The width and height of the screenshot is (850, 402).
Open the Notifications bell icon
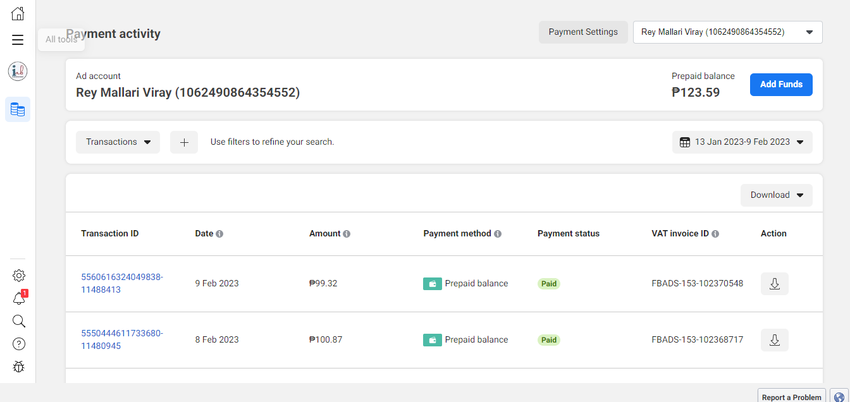pyautogui.click(x=19, y=299)
